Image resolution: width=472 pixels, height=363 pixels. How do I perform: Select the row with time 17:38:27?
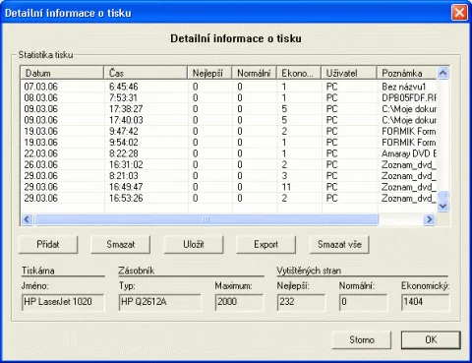[x=229, y=109]
